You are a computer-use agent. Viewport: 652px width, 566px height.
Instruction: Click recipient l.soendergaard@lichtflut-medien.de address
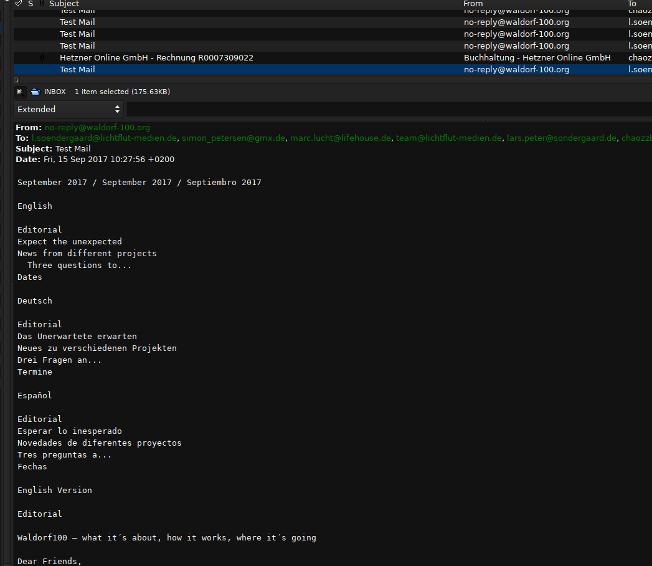(105, 138)
